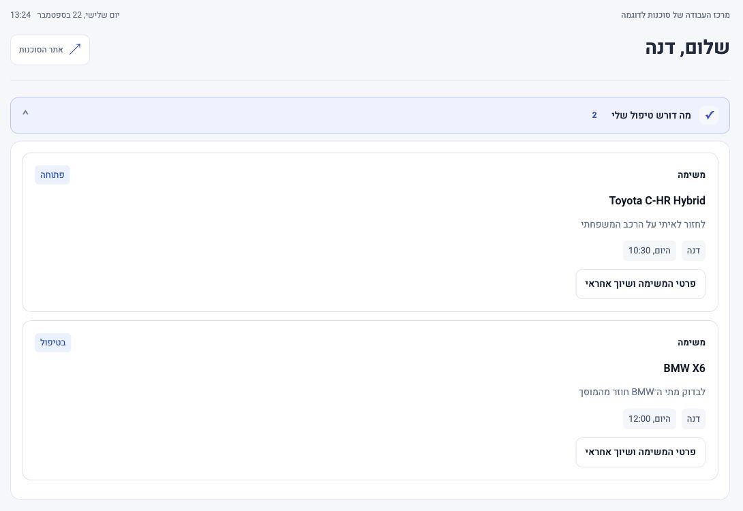Click the פתוחה status badge on Toyota task

[x=52, y=174]
